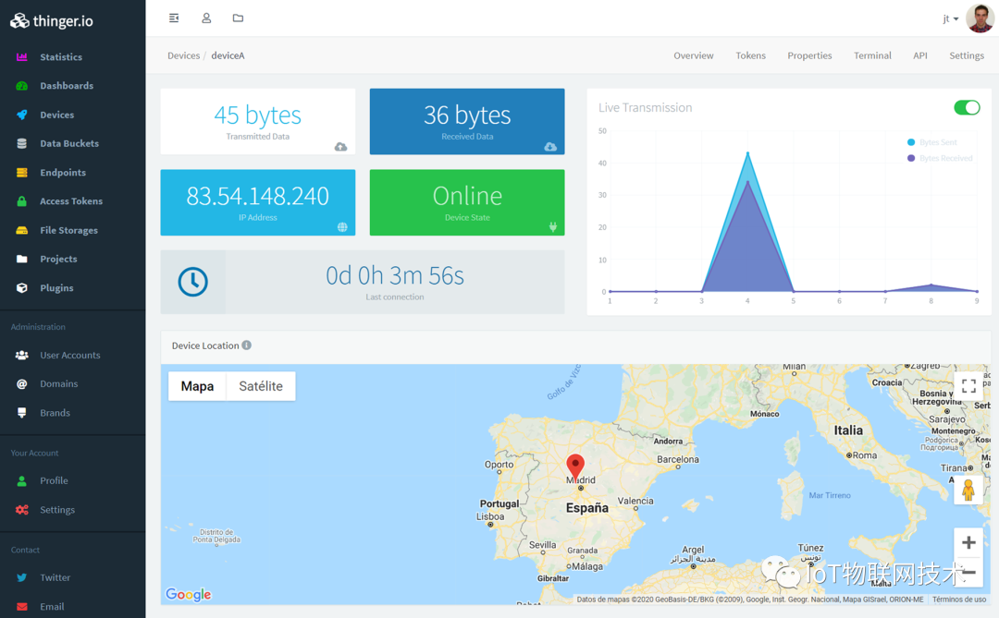Switch map to Satélite view

[261, 386]
